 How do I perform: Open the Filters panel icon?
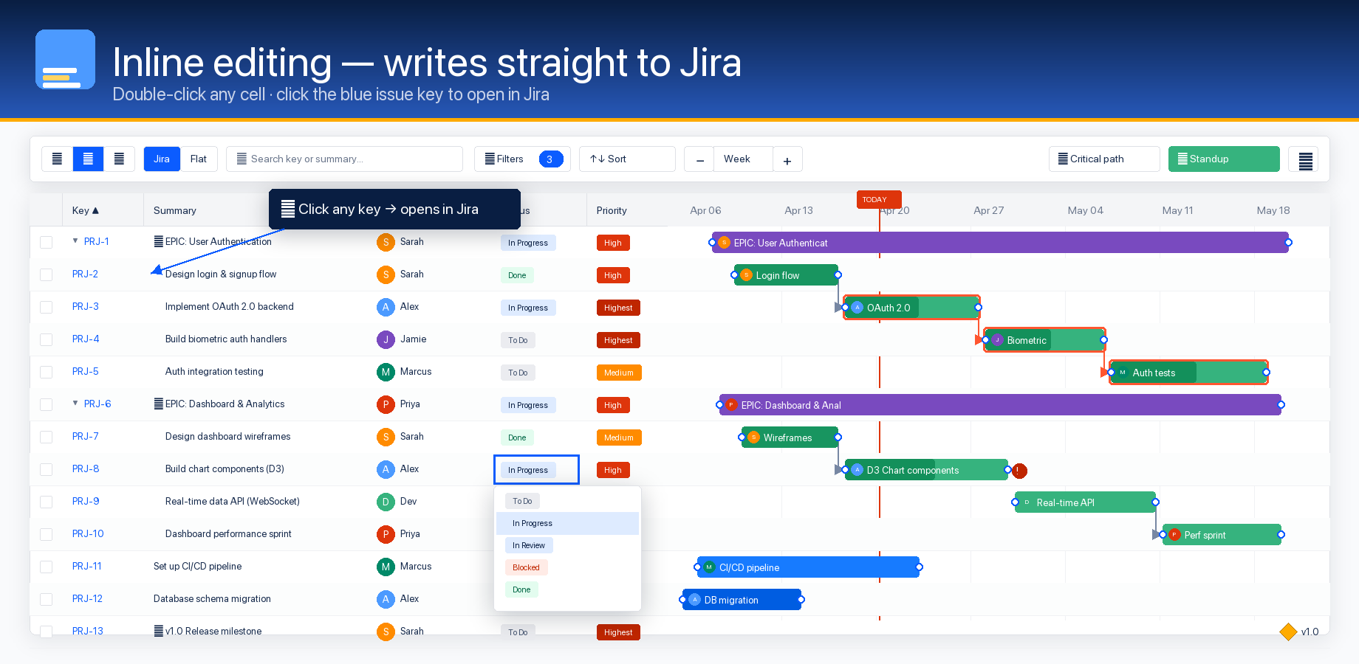pos(490,159)
